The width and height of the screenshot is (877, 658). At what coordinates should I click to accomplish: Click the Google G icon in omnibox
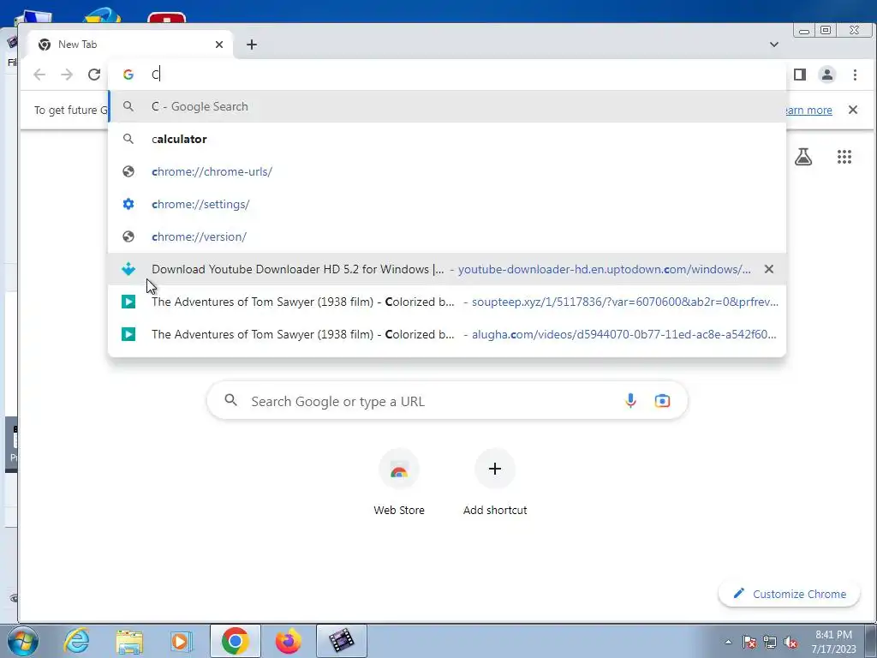(x=128, y=75)
